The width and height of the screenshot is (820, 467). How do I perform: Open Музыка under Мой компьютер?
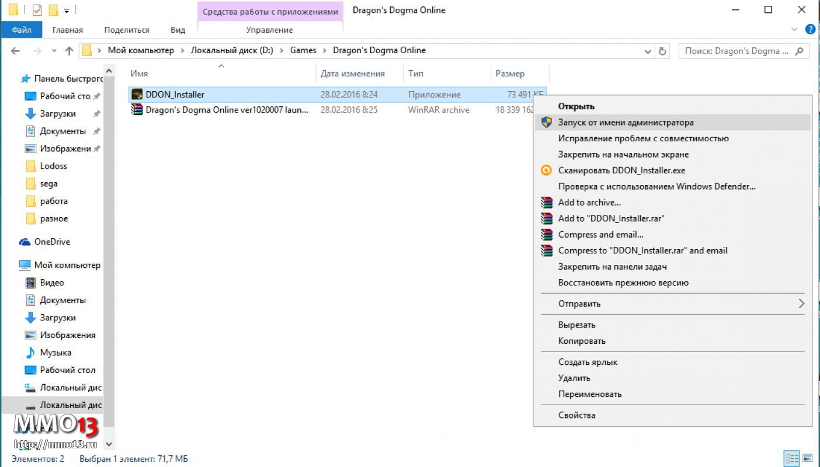click(x=55, y=353)
